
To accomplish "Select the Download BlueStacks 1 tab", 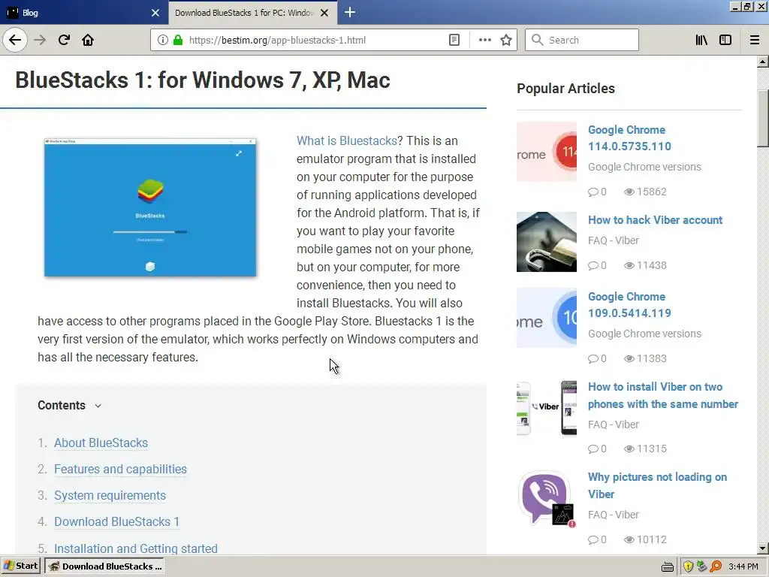I will 252,13.
